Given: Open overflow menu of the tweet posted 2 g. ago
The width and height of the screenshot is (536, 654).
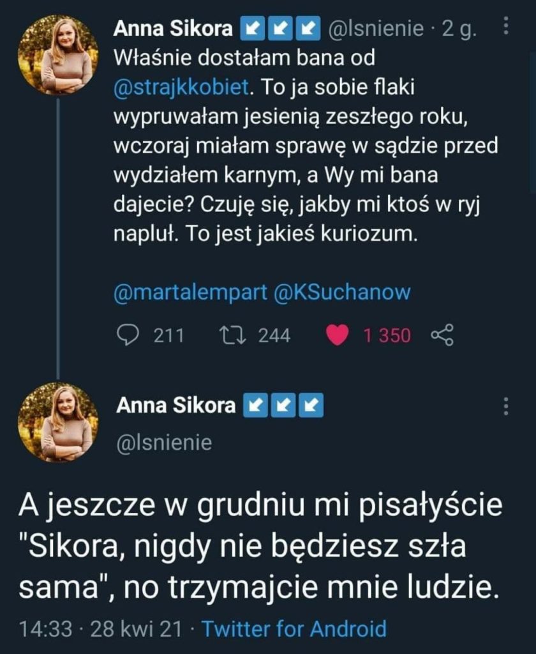Looking at the screenshot, I should (506, 26).
